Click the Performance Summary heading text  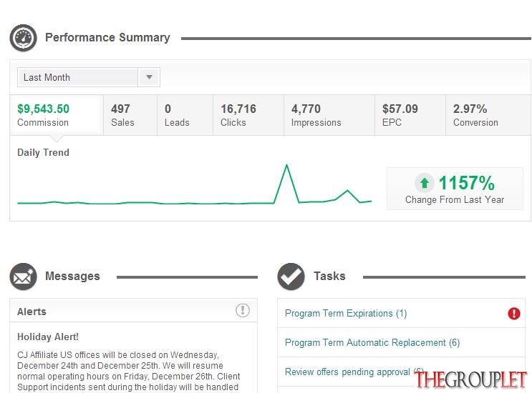[x=107, y=38]
